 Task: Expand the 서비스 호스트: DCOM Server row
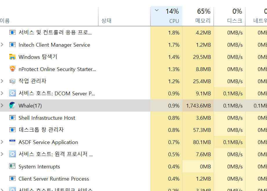[2, 93]
